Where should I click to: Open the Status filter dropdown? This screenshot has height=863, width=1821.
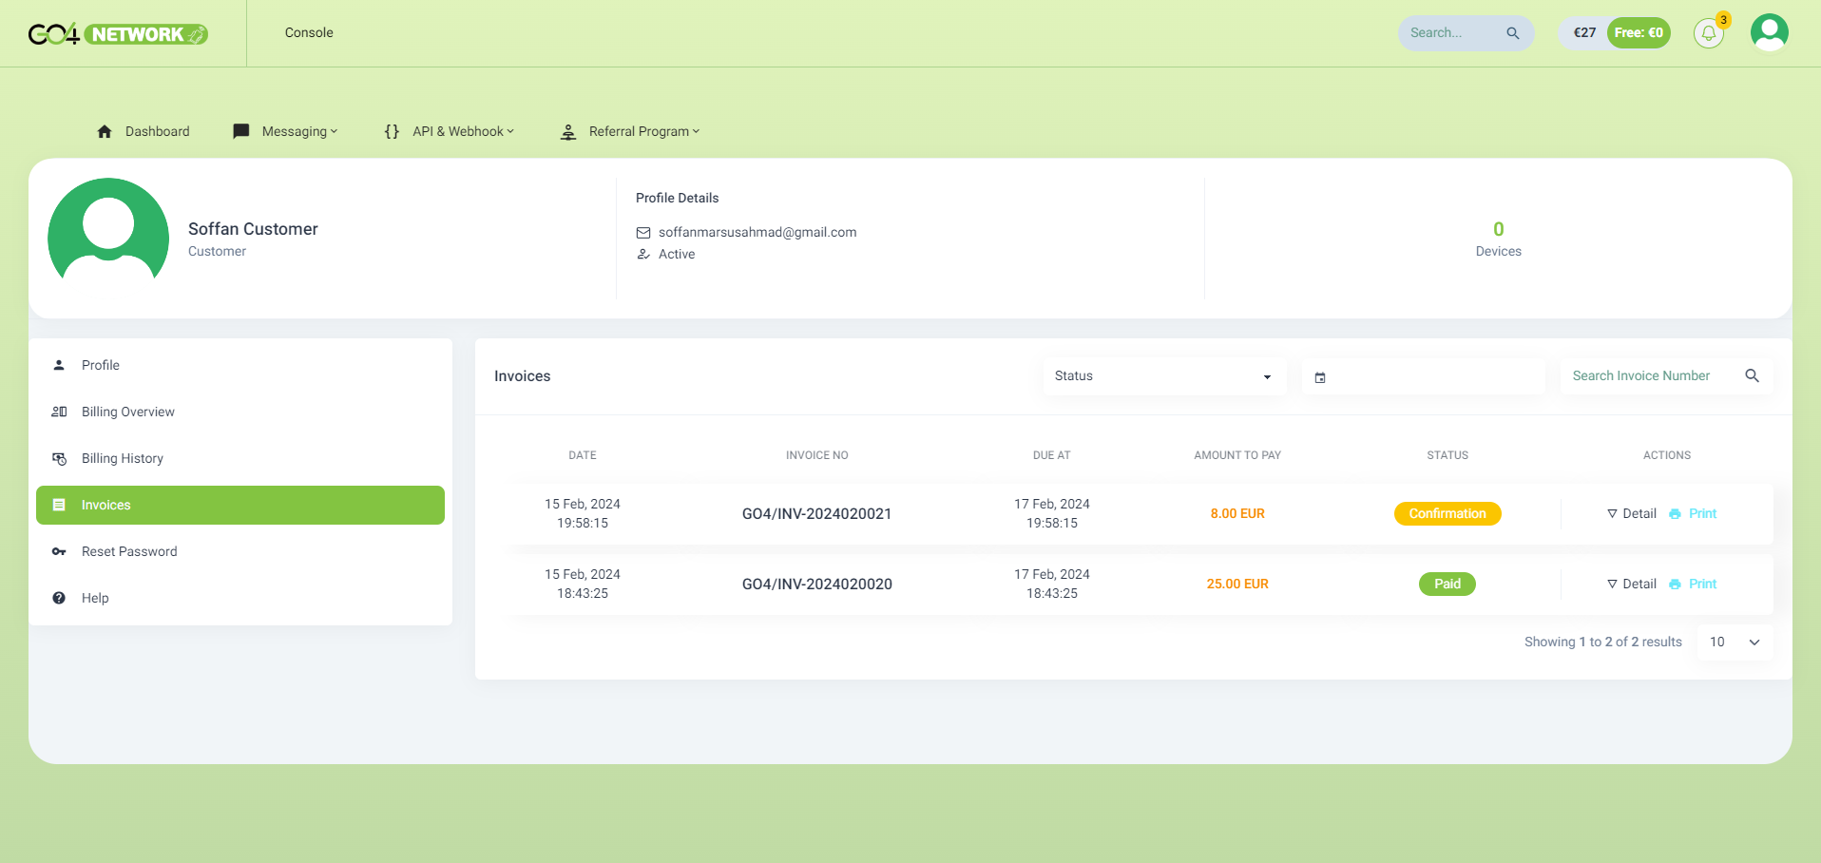[x=1164, y=376]
